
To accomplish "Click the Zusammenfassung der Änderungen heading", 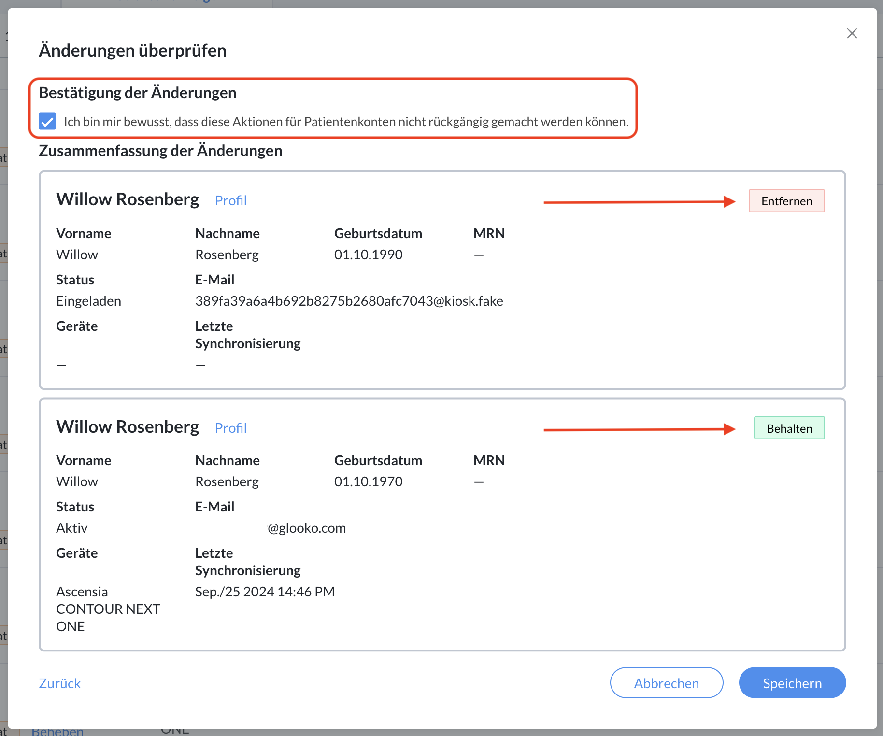I will tap(160, 151).
